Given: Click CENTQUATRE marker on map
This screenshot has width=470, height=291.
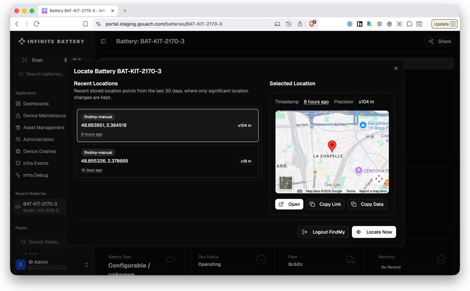Looking at the screenshot, I should [359, 171].
